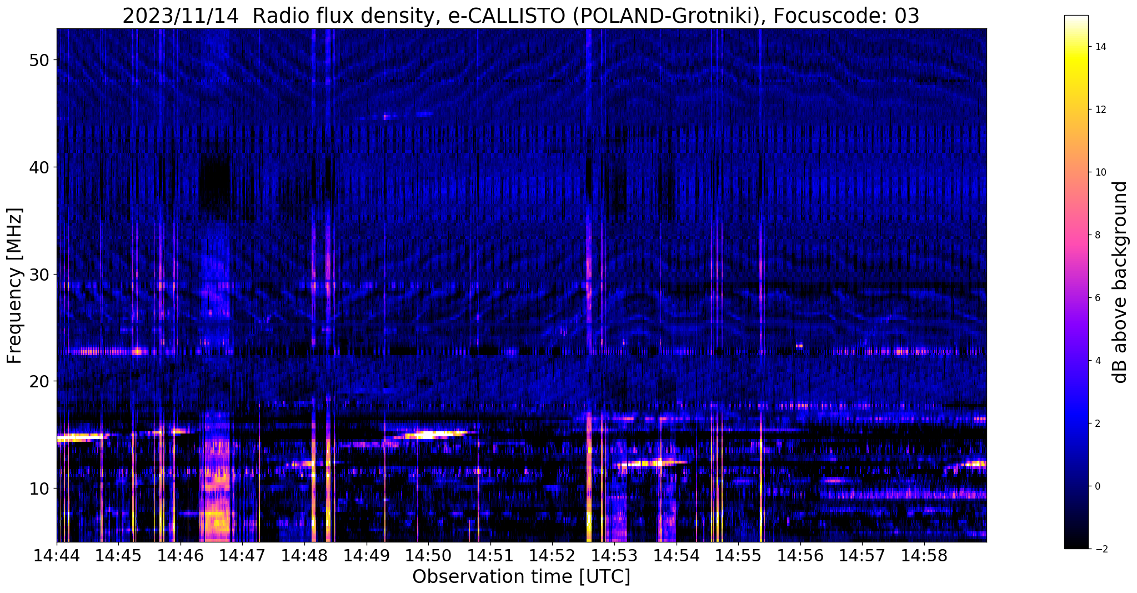Click the colorbar tick label 4

pos(1096,361)
